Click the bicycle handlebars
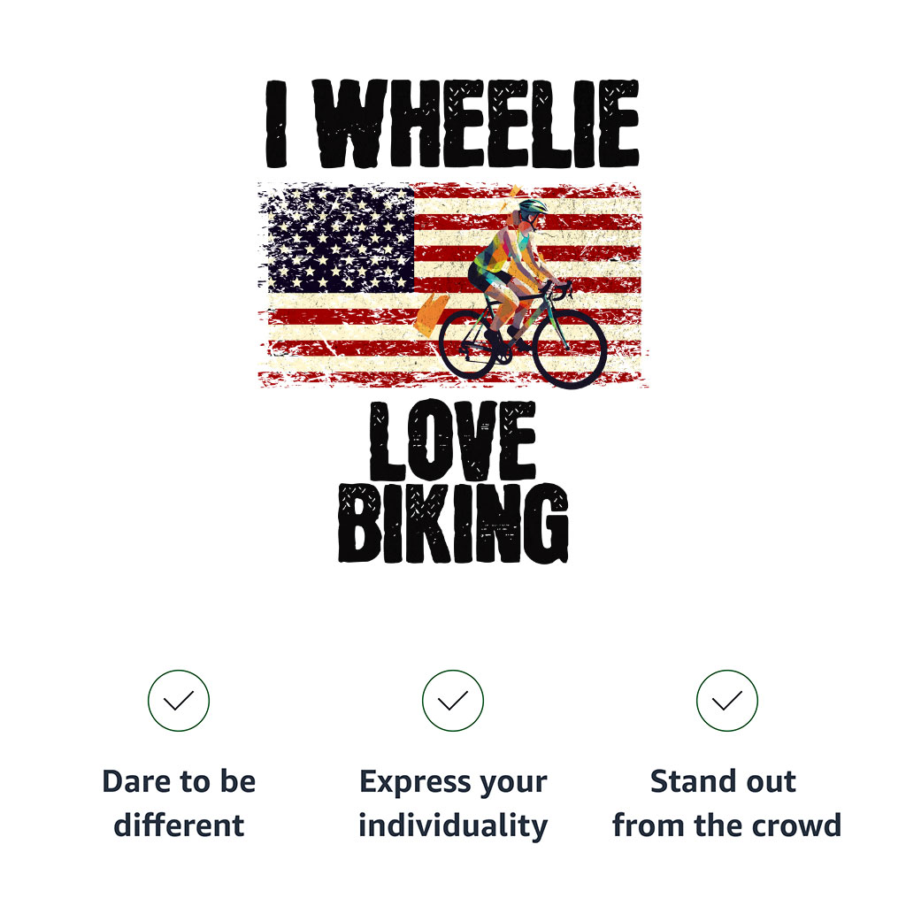The height and width of the screenshot is (906, 906). [x=557, y=288]
